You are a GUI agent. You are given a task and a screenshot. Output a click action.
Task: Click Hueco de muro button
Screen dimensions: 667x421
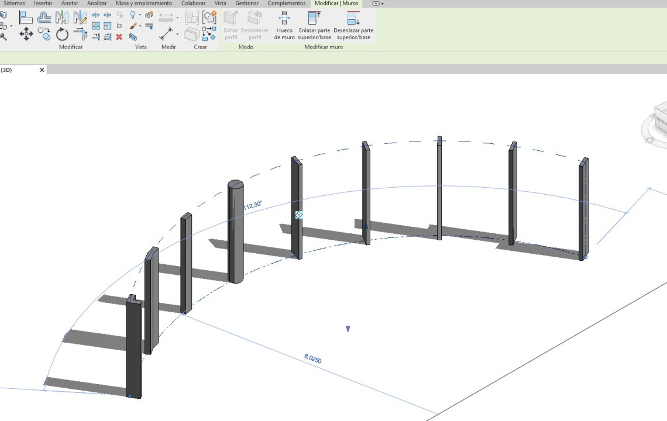pyautogui.click(x=284, y=26)
